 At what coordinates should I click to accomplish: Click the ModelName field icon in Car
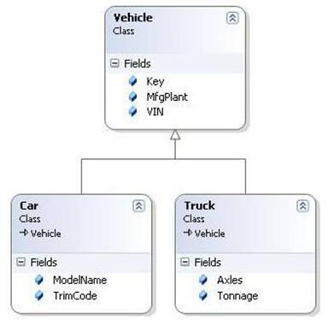(x=39, y=280)
